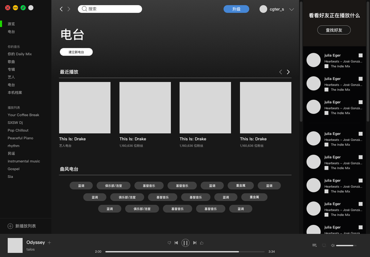370x257 pixels.
Task: Open the play queue icon
Action: tap(314, 245)
